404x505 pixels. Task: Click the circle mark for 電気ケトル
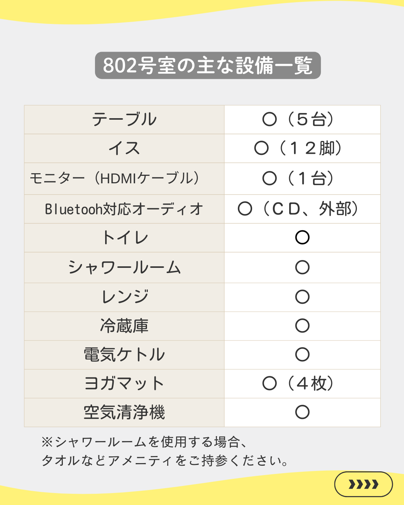click(302, 354)
